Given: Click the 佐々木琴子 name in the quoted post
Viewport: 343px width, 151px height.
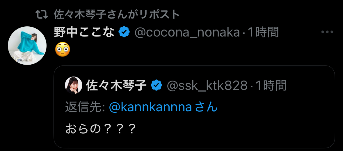Looking at the screenshot, I should [x=116, y=85].
